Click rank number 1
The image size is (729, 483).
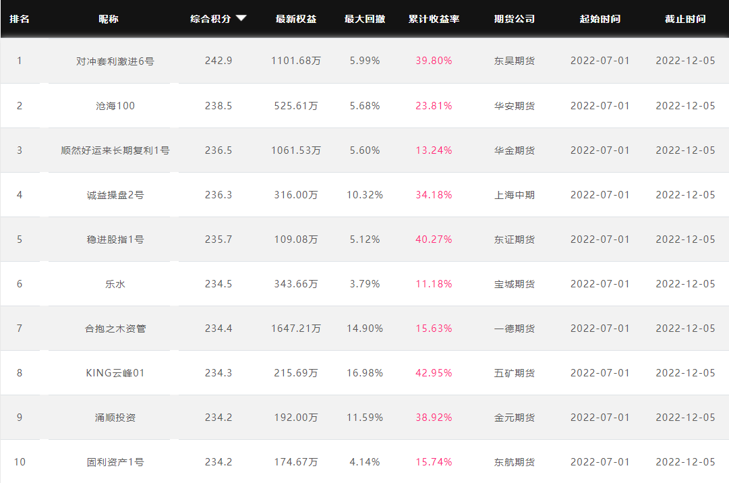pos(20,61)
